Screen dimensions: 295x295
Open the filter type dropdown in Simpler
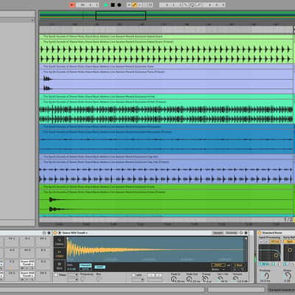73,275
